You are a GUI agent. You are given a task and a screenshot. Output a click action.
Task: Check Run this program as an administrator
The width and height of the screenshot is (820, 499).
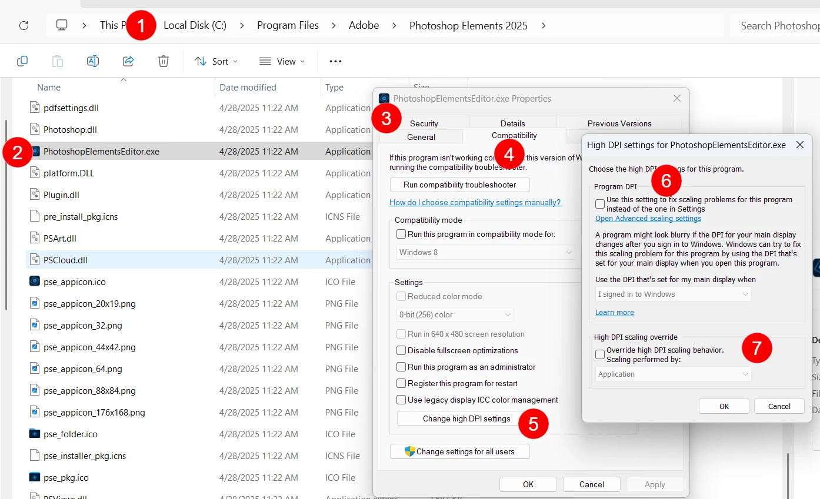click(401, 367)
